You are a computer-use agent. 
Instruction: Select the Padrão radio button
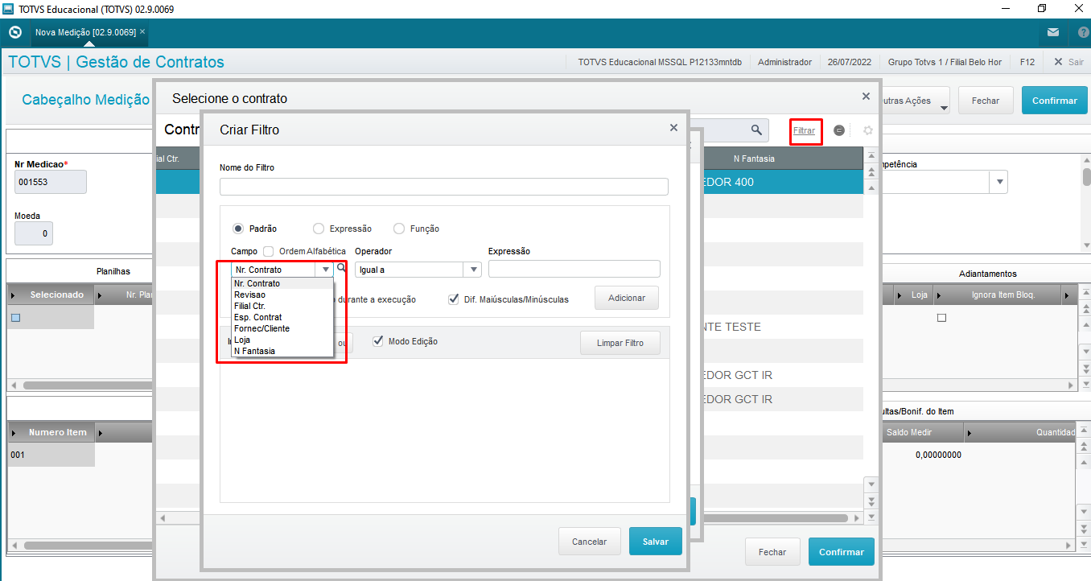238,229
